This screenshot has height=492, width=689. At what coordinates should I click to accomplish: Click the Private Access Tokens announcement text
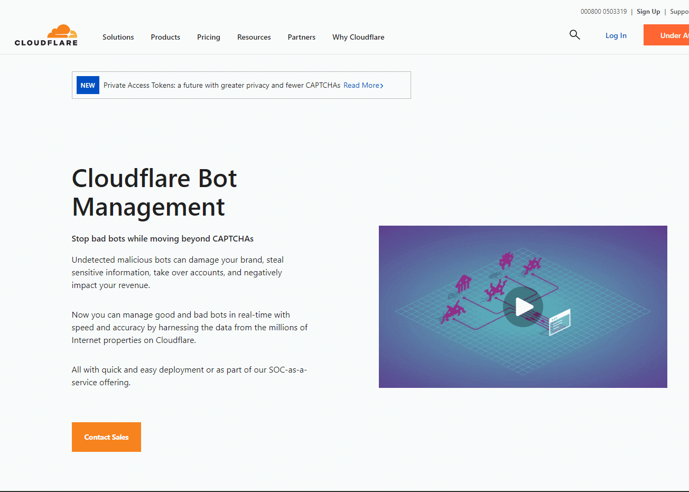(221, 85)
